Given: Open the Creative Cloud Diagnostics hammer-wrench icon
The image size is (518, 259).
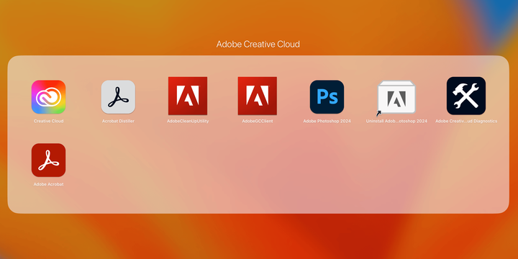Looking at the screenshot, I should (x=466, y=96).
